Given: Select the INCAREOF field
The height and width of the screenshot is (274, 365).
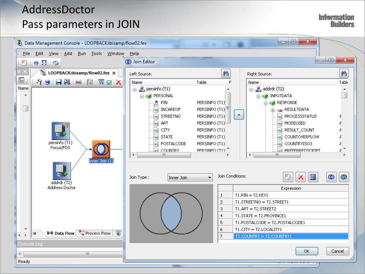Looking at the screenshot, I should pyautogui.click(x=171, y=109).
